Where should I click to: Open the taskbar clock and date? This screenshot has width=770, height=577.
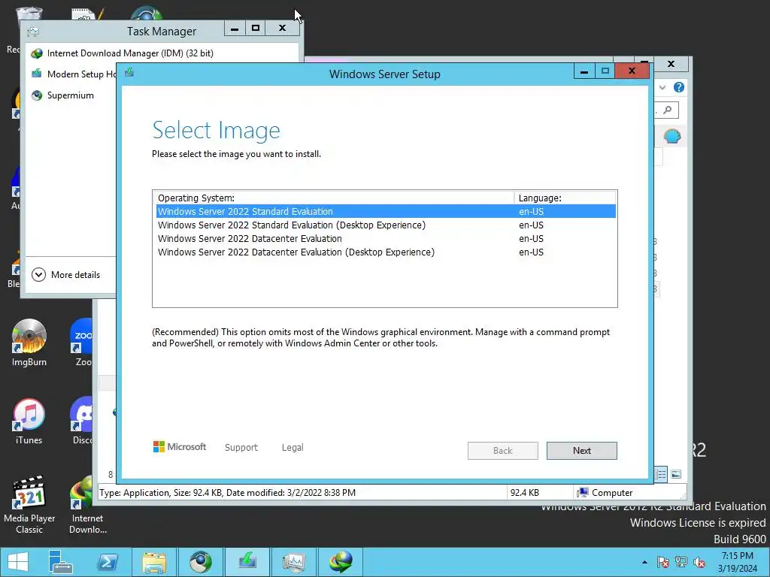tap(737, 562)
